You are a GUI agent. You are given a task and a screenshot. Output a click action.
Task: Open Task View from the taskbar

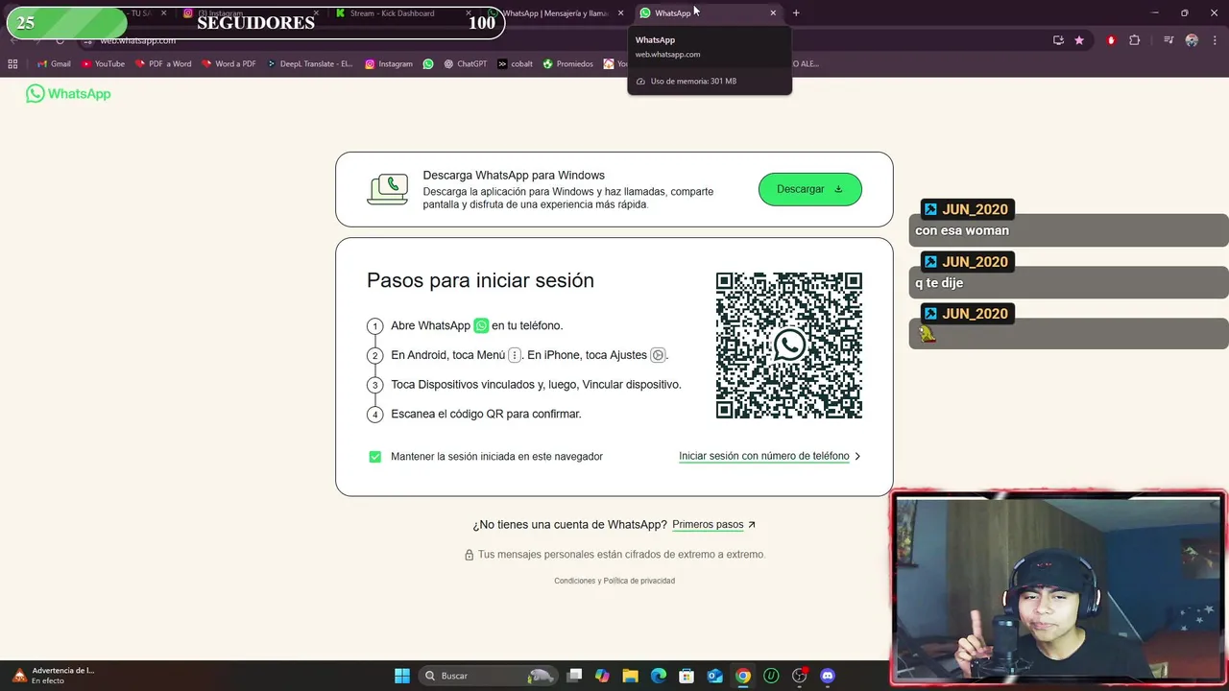(x=574, y=676)
